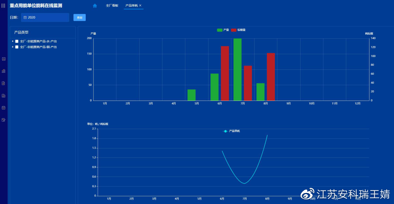Click the 查询 query button
This screenshot has width=394, height=204.
pyautogui.click(x=80, y=18)
